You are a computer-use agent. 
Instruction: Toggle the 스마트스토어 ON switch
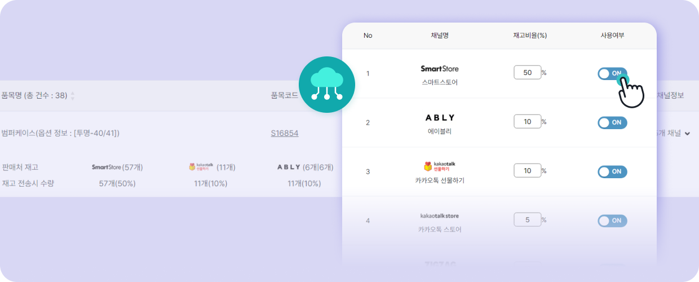612,73
